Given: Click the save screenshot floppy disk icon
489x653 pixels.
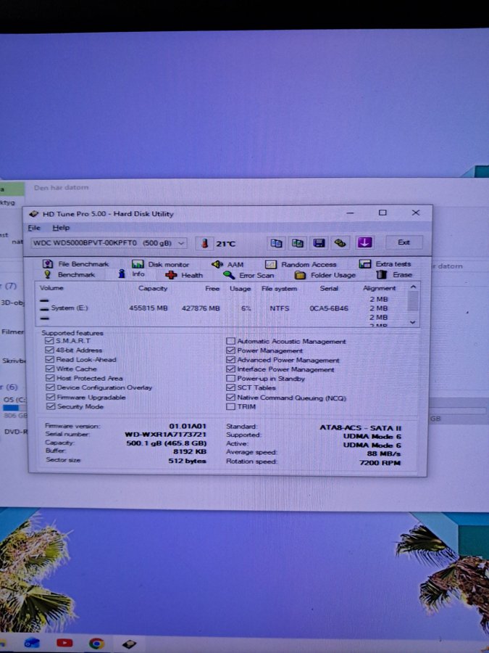Looking at the screenshot, I should pos(319,243).
